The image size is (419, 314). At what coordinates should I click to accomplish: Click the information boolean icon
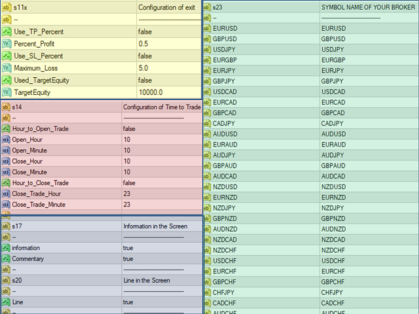[x=6, y=248]
